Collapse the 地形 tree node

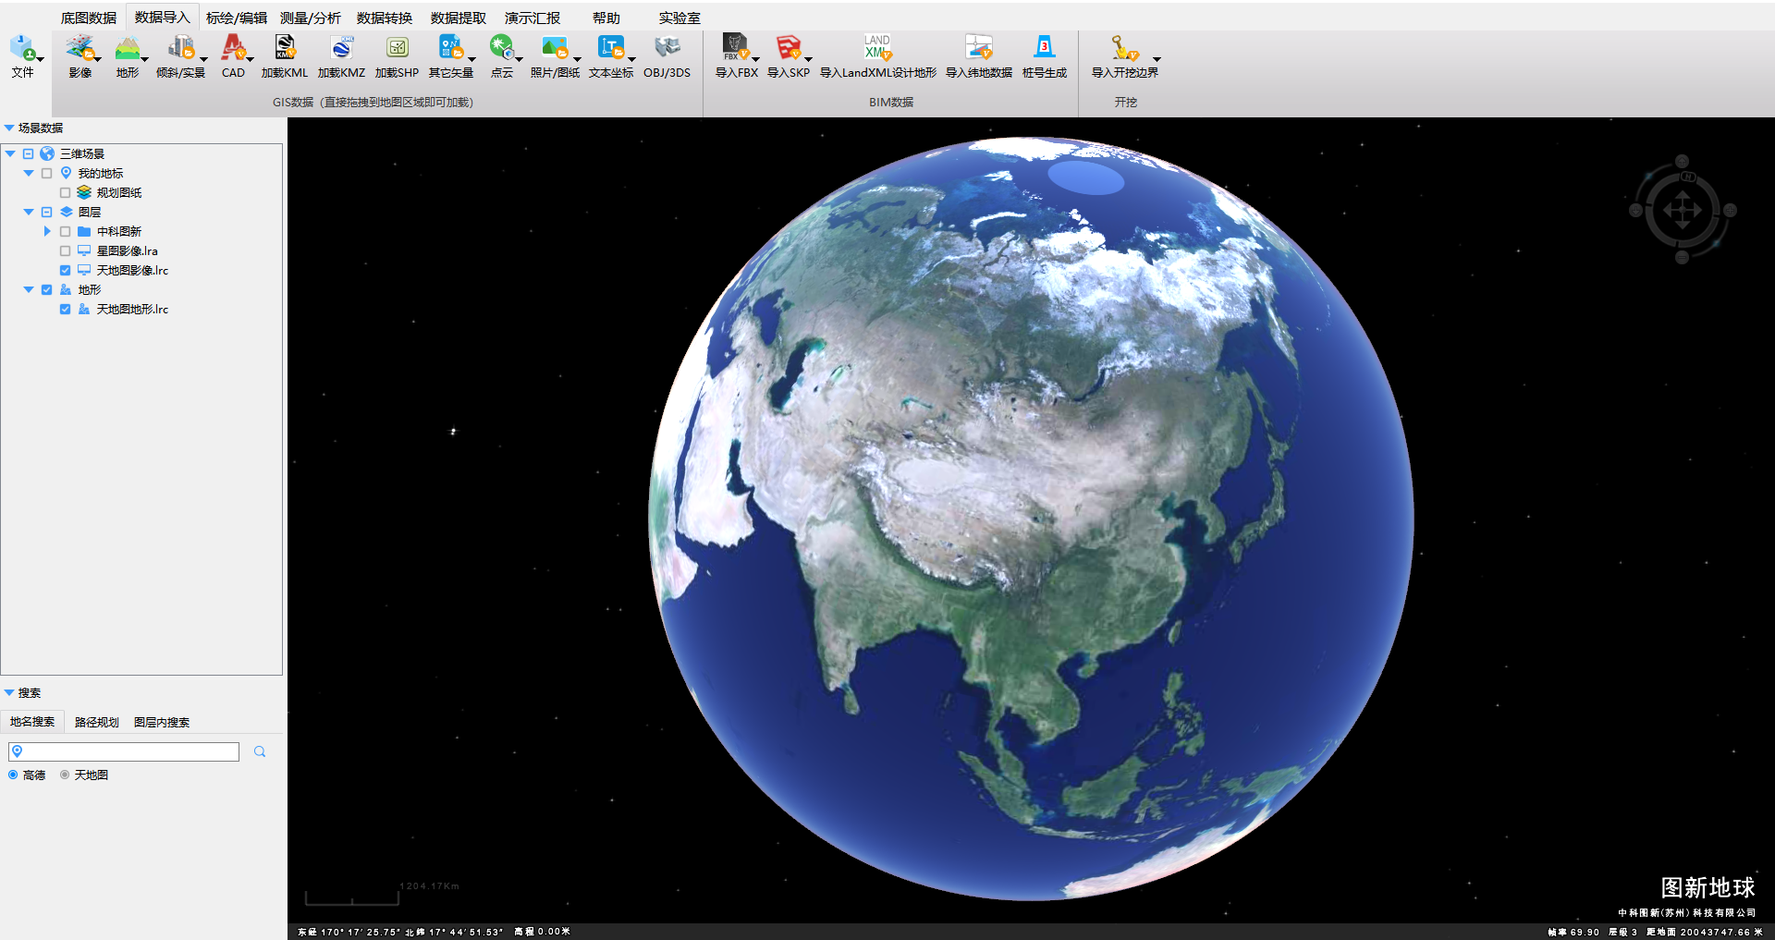(x=29, y=289)
